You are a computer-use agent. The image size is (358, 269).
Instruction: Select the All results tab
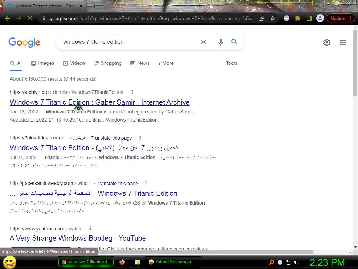[16, 63]
